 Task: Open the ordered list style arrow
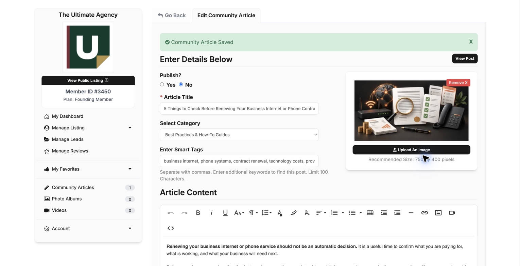343,213
